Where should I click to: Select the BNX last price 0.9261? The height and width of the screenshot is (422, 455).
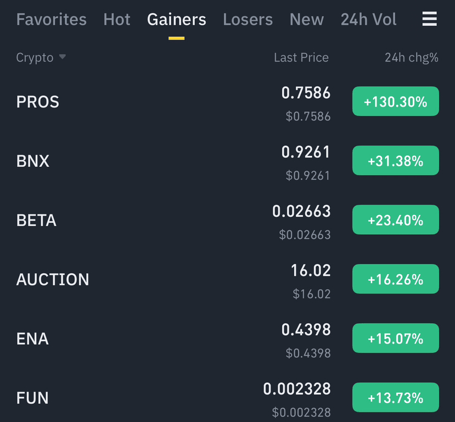(x=306, y=153)
